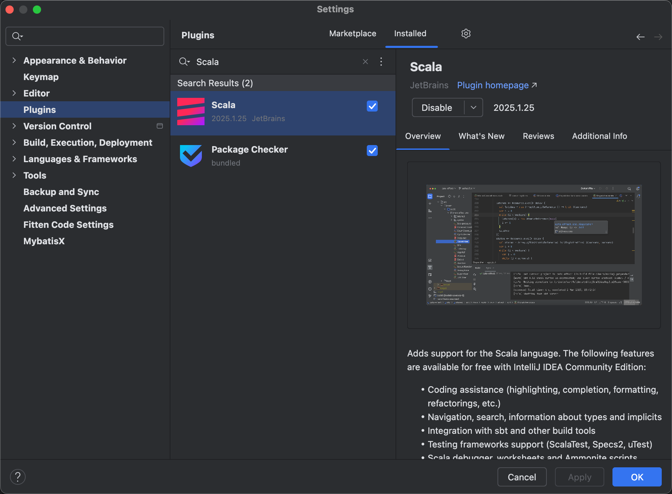Expand the Languages & Frameworks tree node
Screen dimensions: 672x494
[14, 159]
